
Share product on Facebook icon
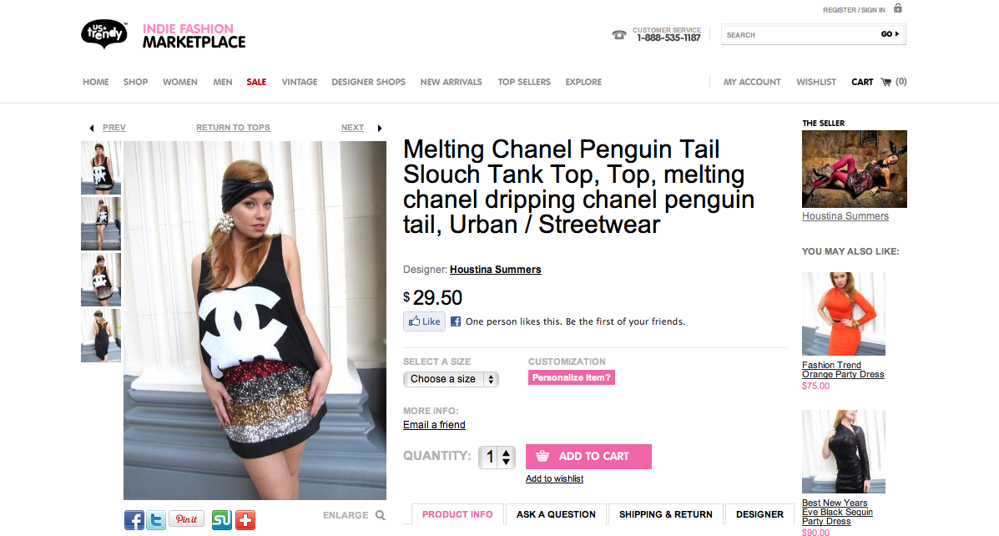[x=134, y=520]
